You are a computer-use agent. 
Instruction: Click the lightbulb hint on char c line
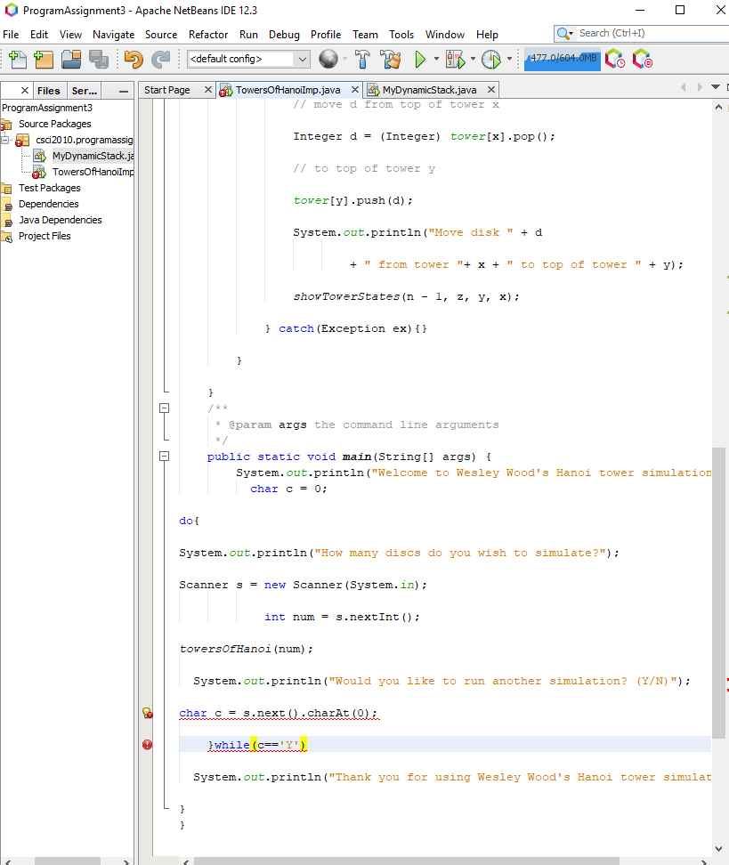coord(148,713)
